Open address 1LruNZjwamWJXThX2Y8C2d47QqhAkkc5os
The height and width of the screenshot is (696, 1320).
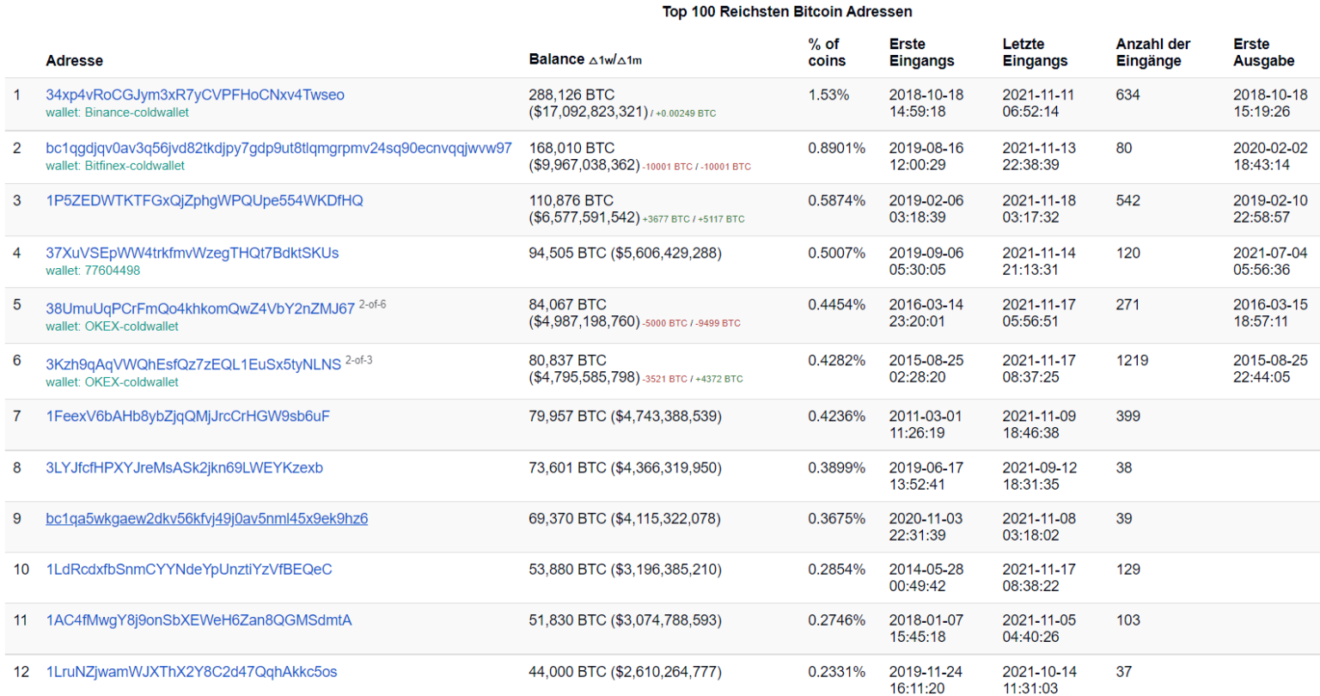[191, 671]
